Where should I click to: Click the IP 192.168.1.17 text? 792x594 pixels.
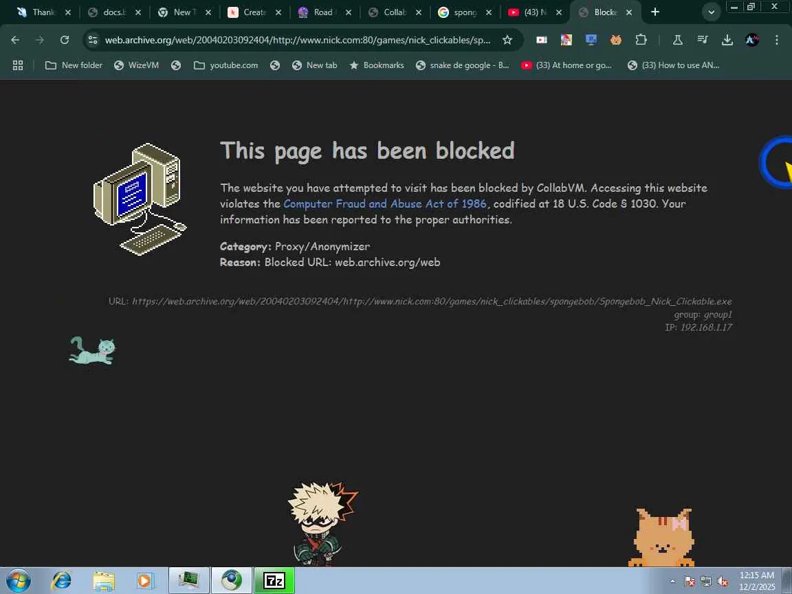click(698, 327)
